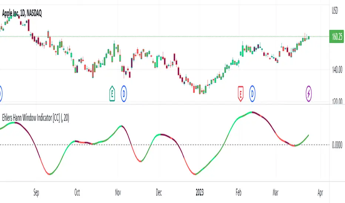Image resolution: width=345 pixels, height=203 pixels.
Task: Click the 0.0000 indicator axis label
Action: [x=337, y=145]
